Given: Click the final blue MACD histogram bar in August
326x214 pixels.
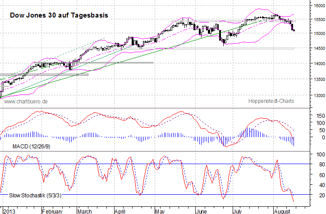Looking at the screenshot, I should click(294, 141).
